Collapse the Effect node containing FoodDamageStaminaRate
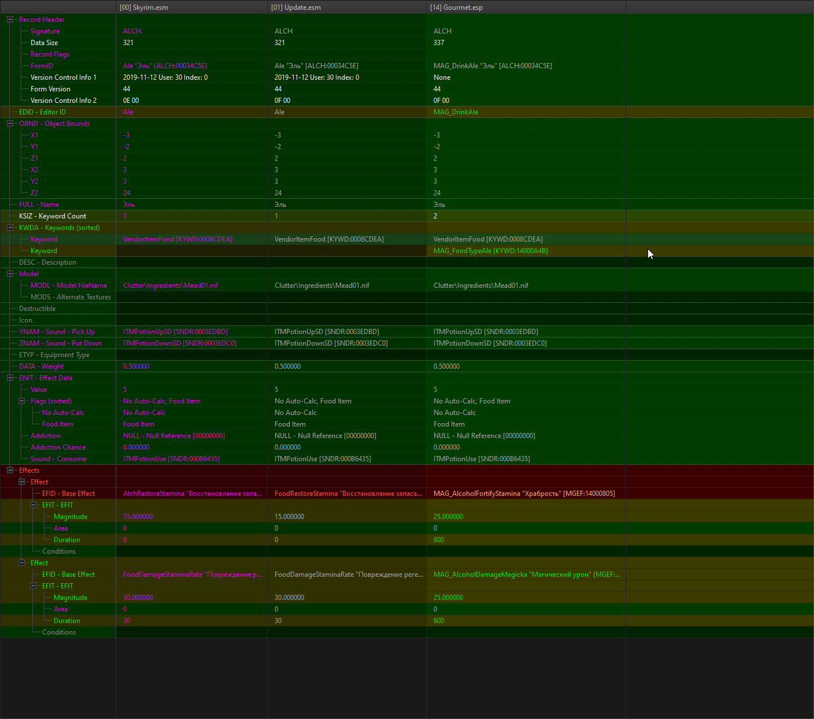The width and height of the screenshot is (814, 719). [x=21, y=563]
